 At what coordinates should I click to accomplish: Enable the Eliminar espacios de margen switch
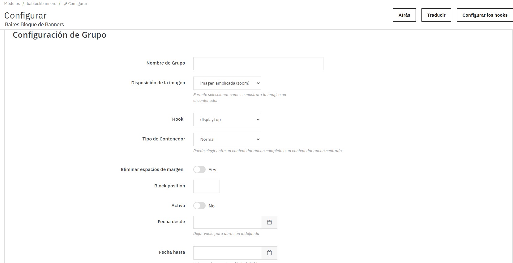pyautogui.click(x=199, y=169)
